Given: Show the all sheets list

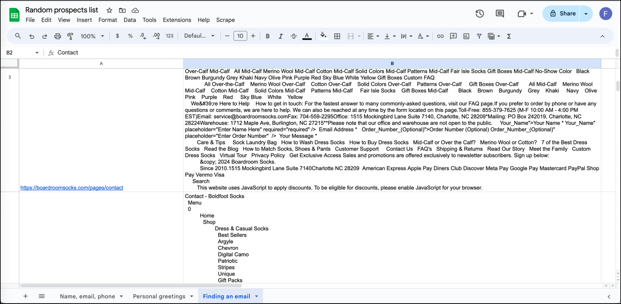Looking at the screenshot, I should tap(42, 296).
